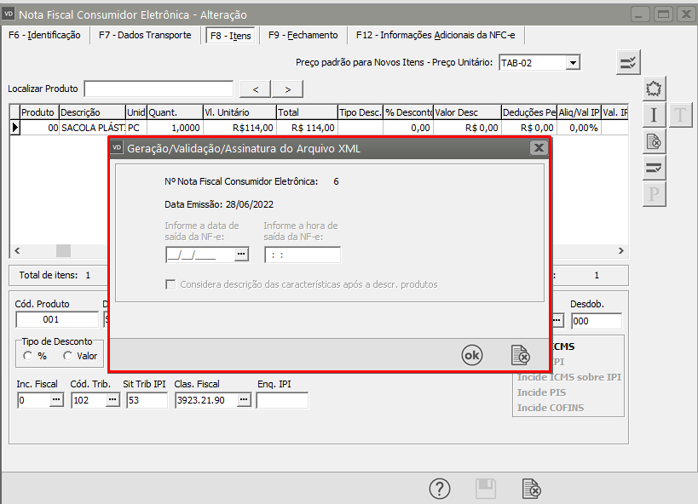Click the Localizar Produto search field
Viewport: 698px width, 504px height.
159,89
